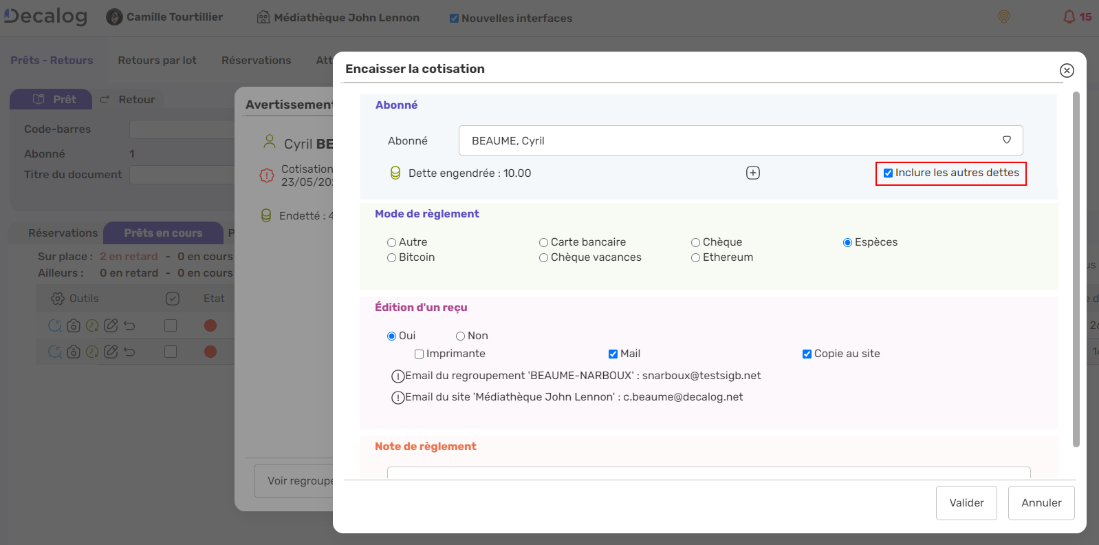Open the notifications bell showing 15
The height and width of the screenshot is (545, 1099).
click(1069, 17)
